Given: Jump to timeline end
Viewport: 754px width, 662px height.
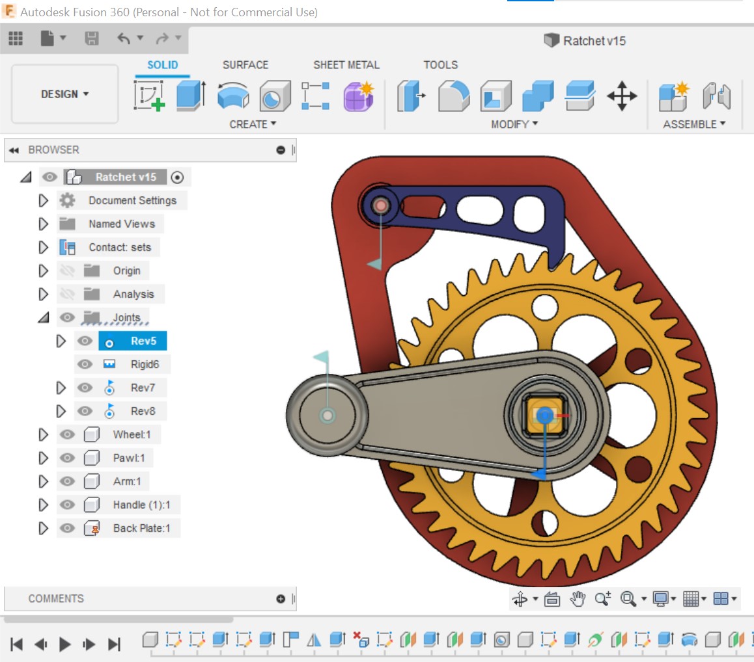Looking at the screenshot, I should (x=114, y=644).
